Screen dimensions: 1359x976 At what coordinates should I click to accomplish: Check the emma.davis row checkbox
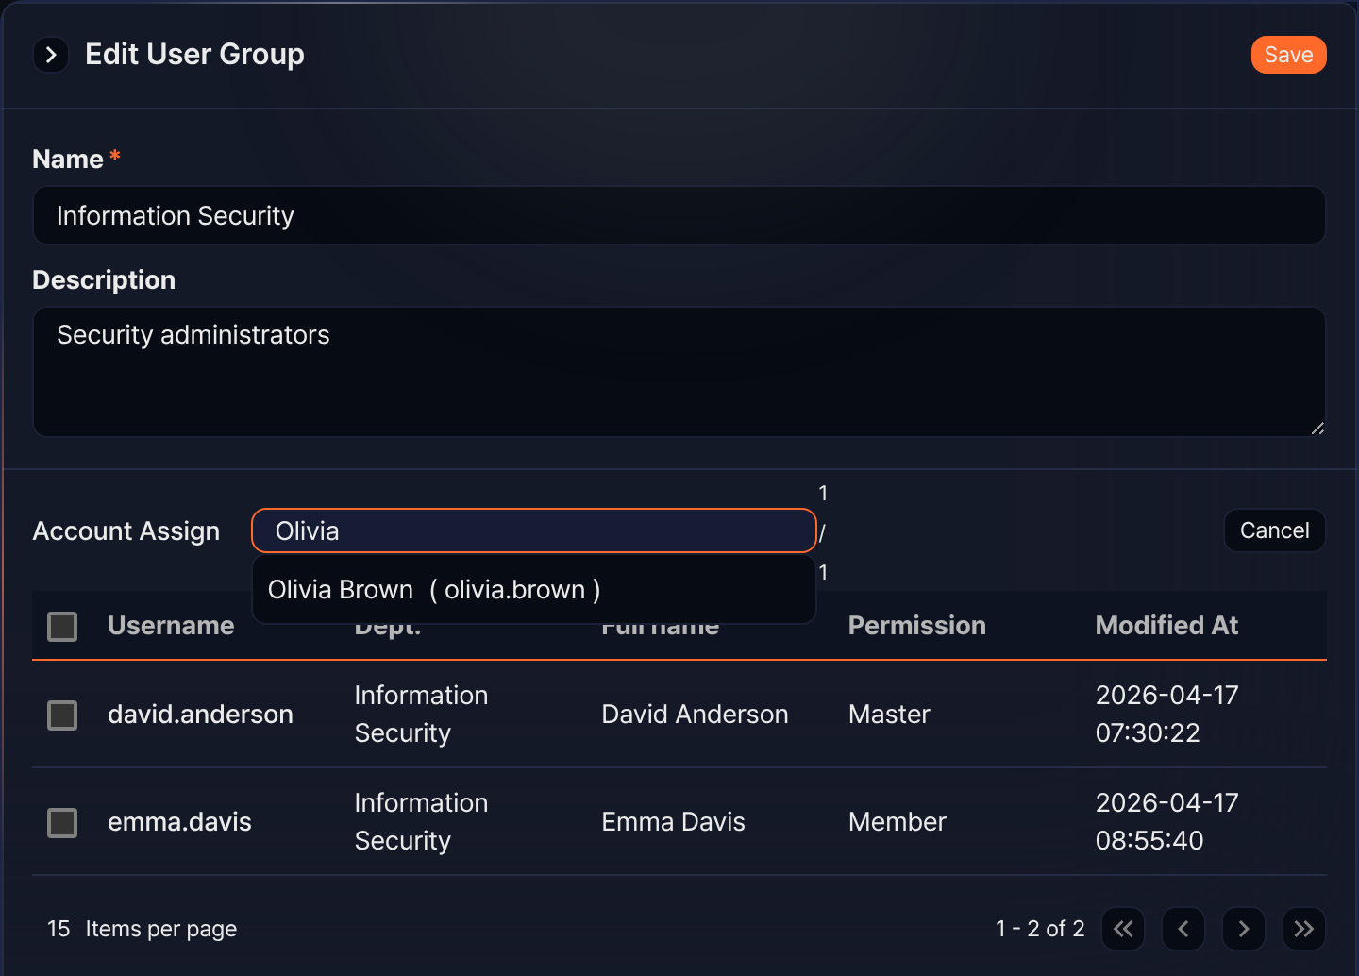[62, 823]
